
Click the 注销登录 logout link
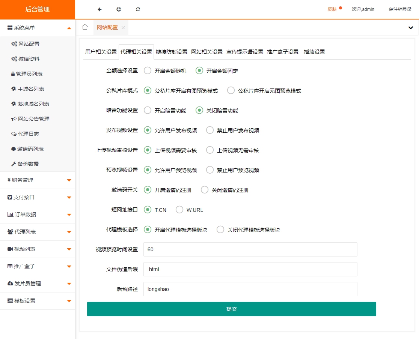click(x=401, y=9)
